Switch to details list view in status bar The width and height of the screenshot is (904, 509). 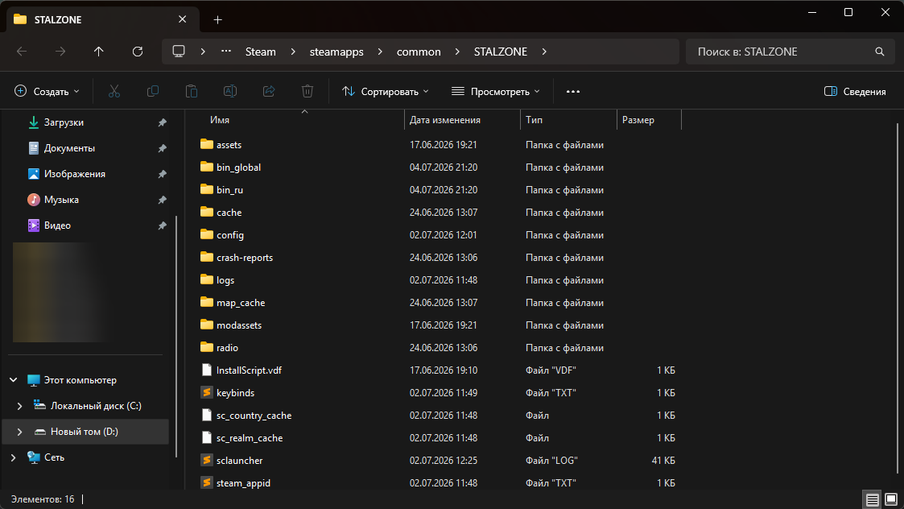[873, 499]
